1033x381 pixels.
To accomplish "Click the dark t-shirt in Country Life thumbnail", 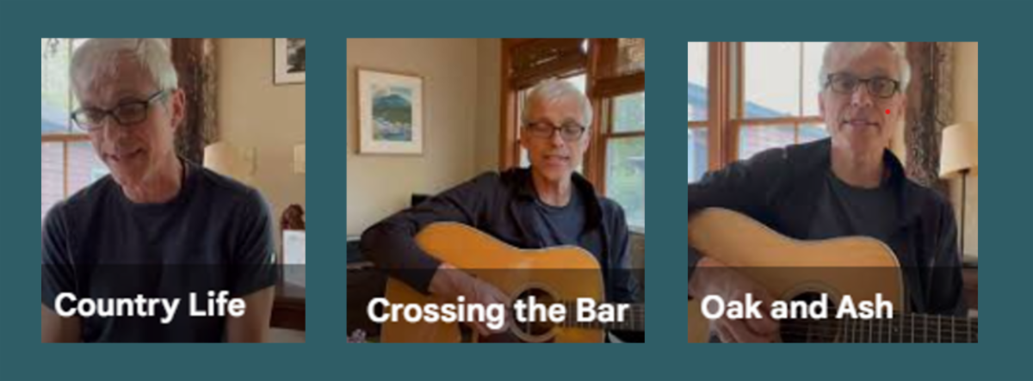I will point(159,241).
